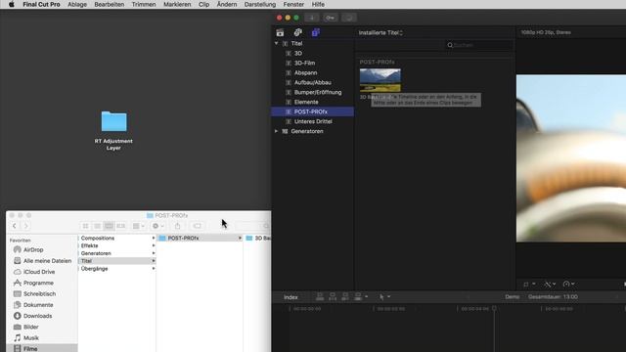Open the Darstellung menu
The width and height of the screenshot is (626, 352).
pyautogui.click(x=260, y=4)
